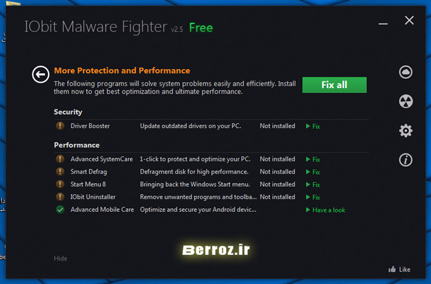The height and width of the screenshot is (284, 431).
Task: Click Fix link for Driver Booster
Action: click(313, 126)
